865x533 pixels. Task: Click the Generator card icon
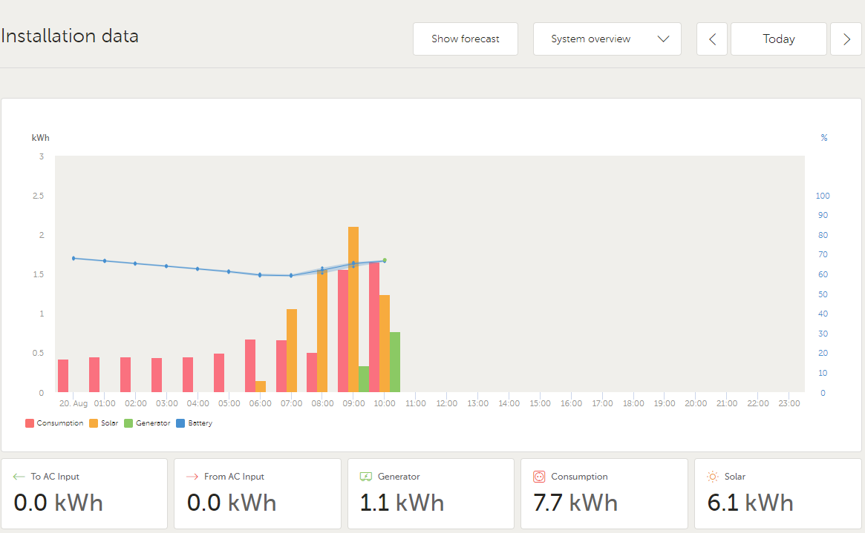pyautogui.click(x=366, y=477)
